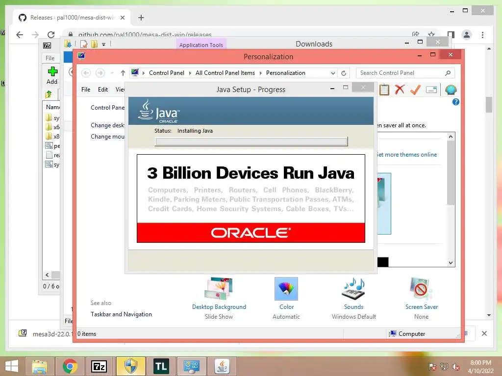The height and width of the screenshot is (376, 502).
Task: Expand the address bar history dropdown
Action: click(333, 73)
